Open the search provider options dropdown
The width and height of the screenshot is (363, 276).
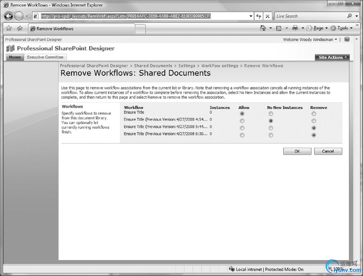point(357,16)
